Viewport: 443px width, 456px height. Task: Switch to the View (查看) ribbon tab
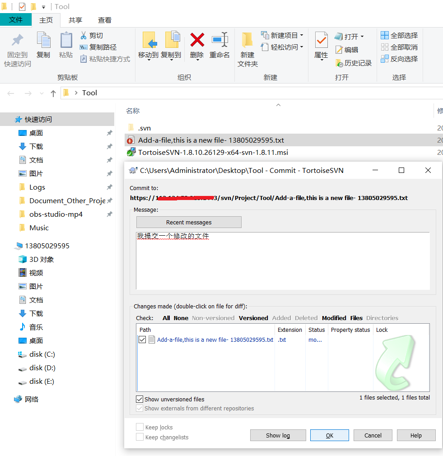click(105, 20)
